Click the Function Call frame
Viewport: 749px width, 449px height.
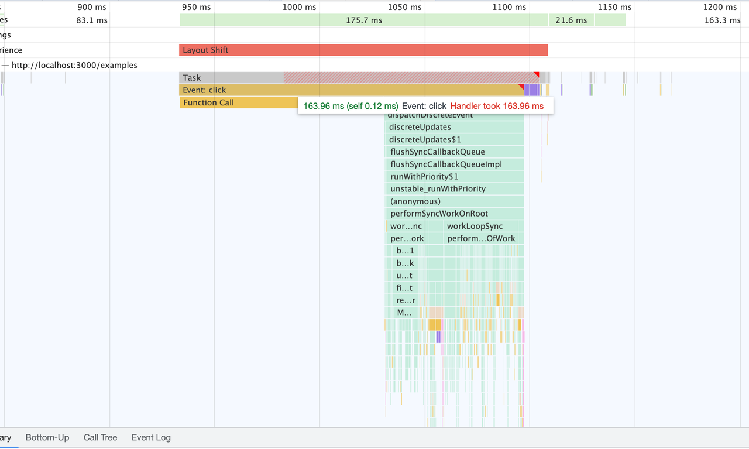click(234, 102)
